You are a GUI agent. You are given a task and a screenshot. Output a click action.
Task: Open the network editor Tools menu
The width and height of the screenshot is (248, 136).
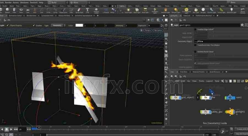(x=201, y=81)
